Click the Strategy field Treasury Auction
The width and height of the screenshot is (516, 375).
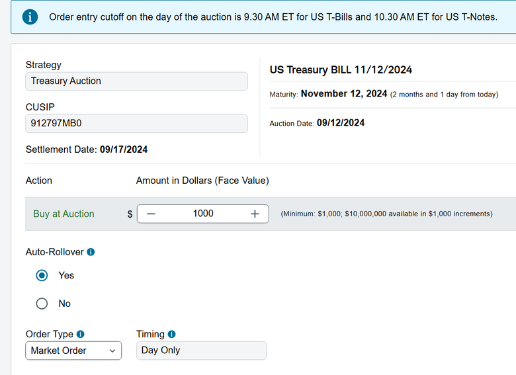click(x=136, y=81)
